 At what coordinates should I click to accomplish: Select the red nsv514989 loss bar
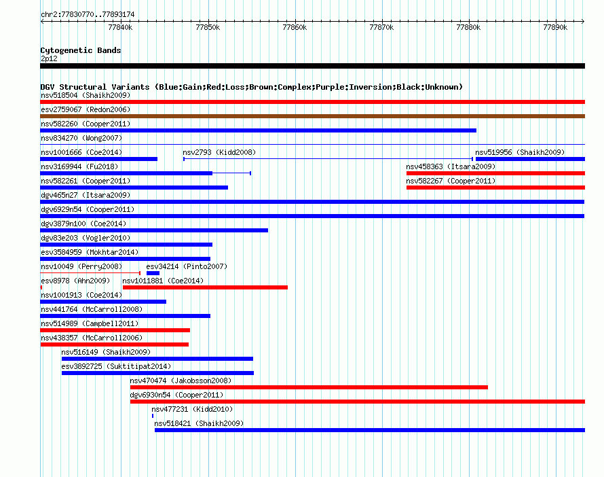click(115, 330)
